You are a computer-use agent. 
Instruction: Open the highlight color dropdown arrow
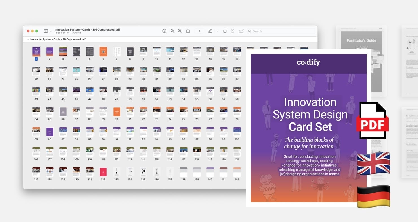click(217, 31)
